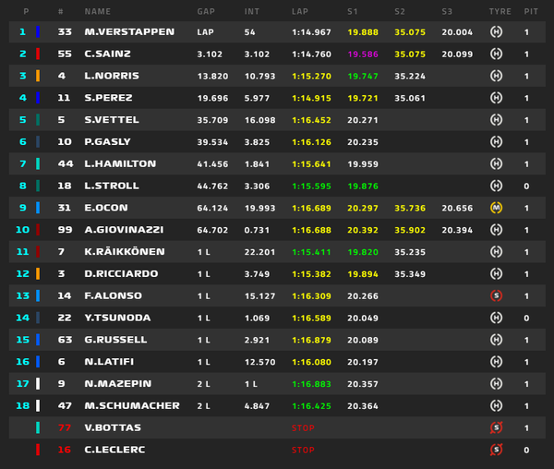This screenshot has width=554, height=469.
Task: Select driver name C.SAINZ
Action: click(x=107, y=54)
